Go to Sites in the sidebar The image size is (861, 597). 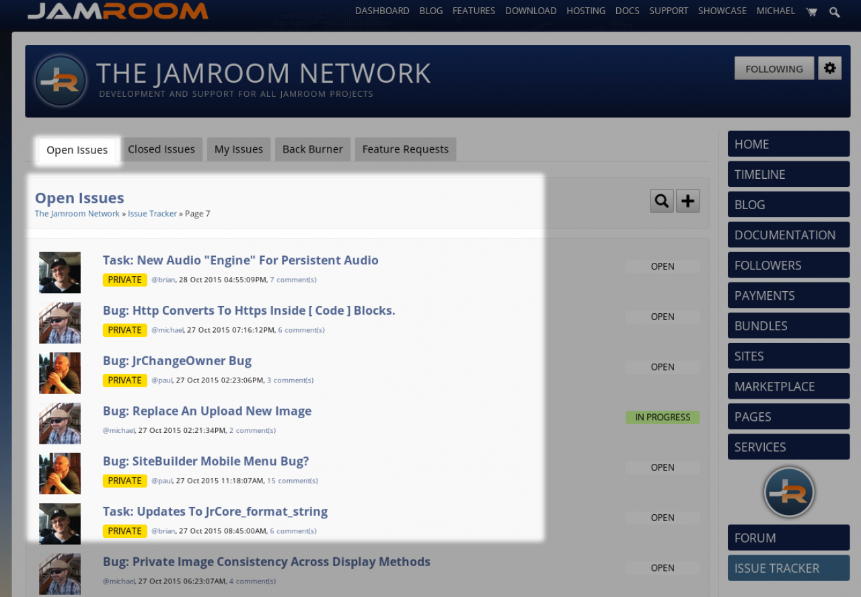[x=789, y=356]
